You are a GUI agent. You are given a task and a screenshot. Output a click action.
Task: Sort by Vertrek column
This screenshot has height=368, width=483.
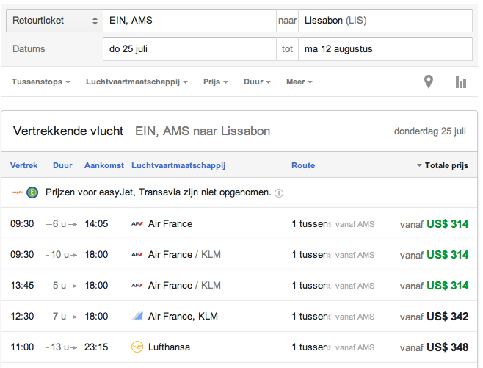(23, 165)
